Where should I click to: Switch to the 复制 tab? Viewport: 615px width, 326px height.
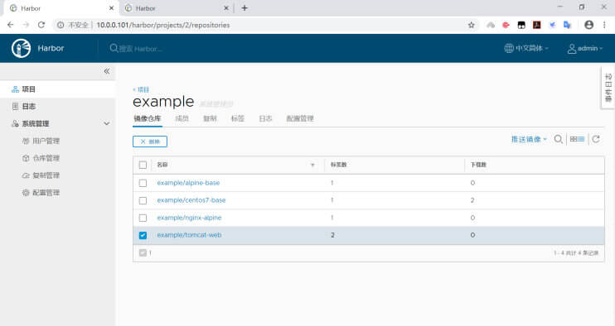(210, 118)
